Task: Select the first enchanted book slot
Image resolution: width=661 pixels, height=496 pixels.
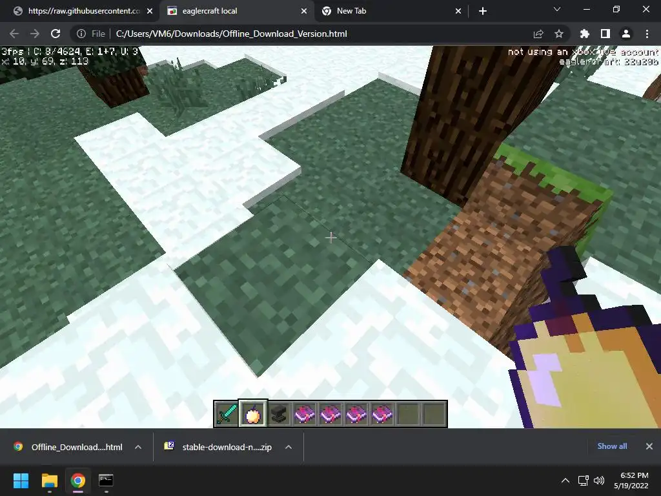Action: (305, 414)
